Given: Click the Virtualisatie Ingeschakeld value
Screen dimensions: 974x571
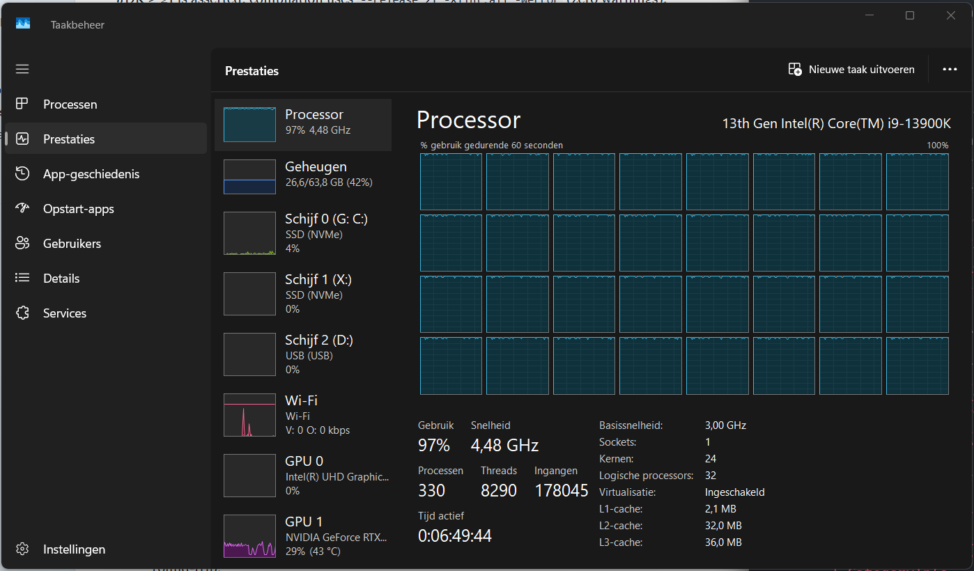Looking at the screenshot, I should [735, 492].
